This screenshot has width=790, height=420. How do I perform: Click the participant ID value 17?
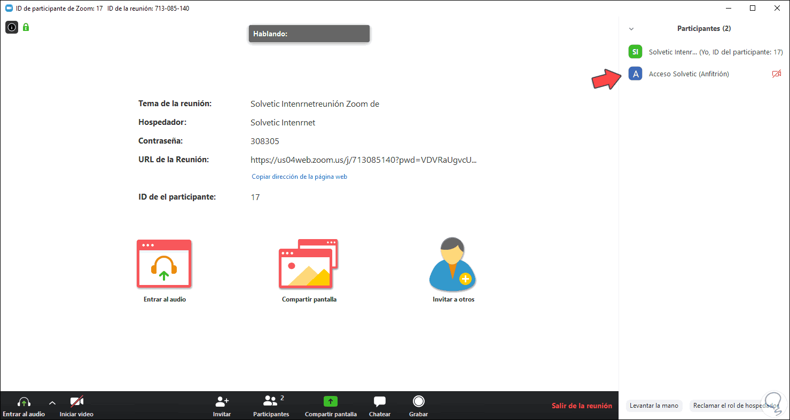(255, 197)
